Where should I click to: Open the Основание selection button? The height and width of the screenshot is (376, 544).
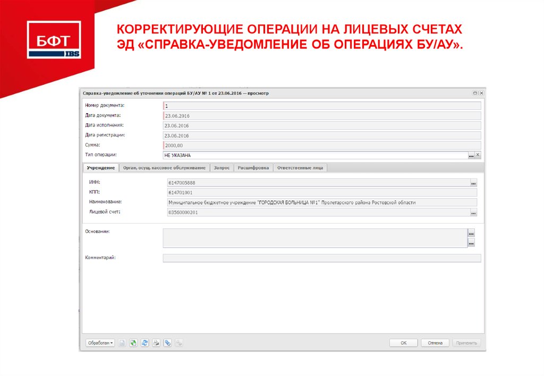[x=471, y=233]
